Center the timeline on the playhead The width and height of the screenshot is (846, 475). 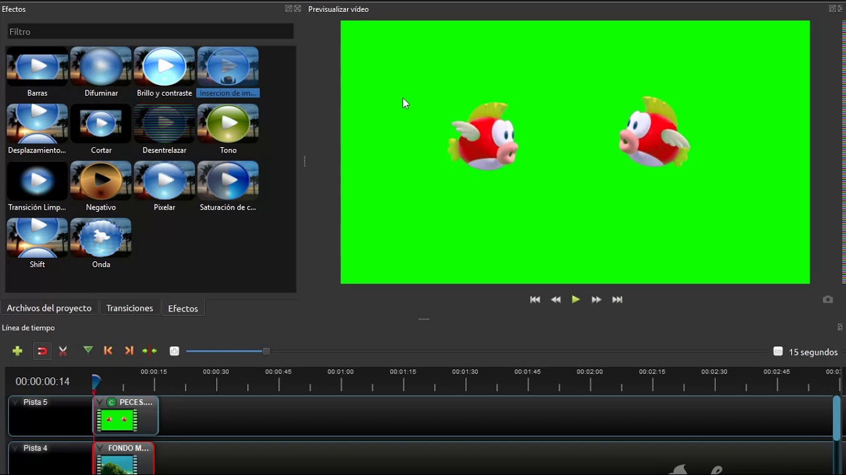click(150, 351)
